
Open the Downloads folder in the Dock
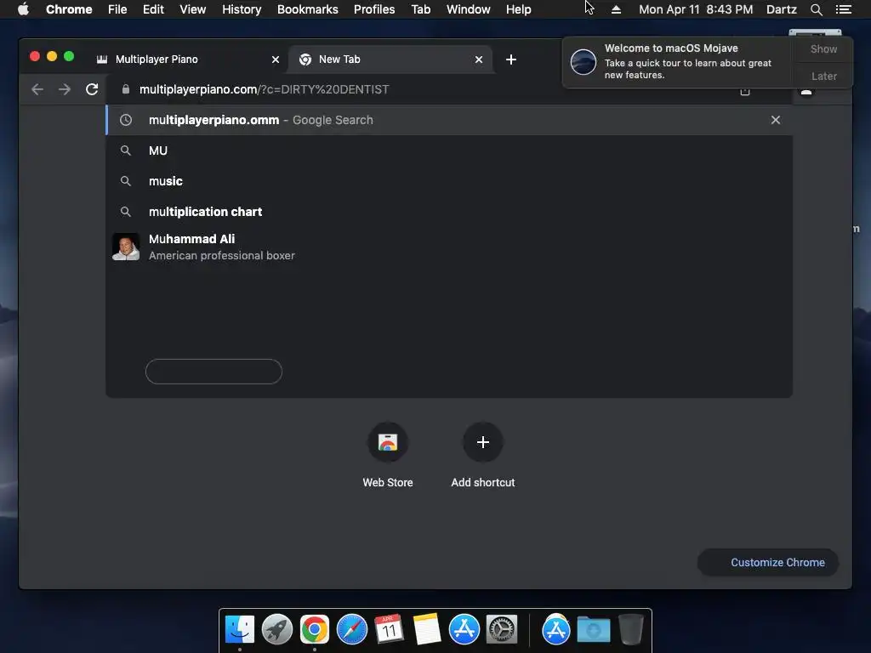[x=593, y=630]
